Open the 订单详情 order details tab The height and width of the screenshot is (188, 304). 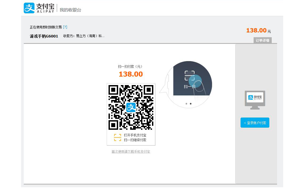coord(262,40)
